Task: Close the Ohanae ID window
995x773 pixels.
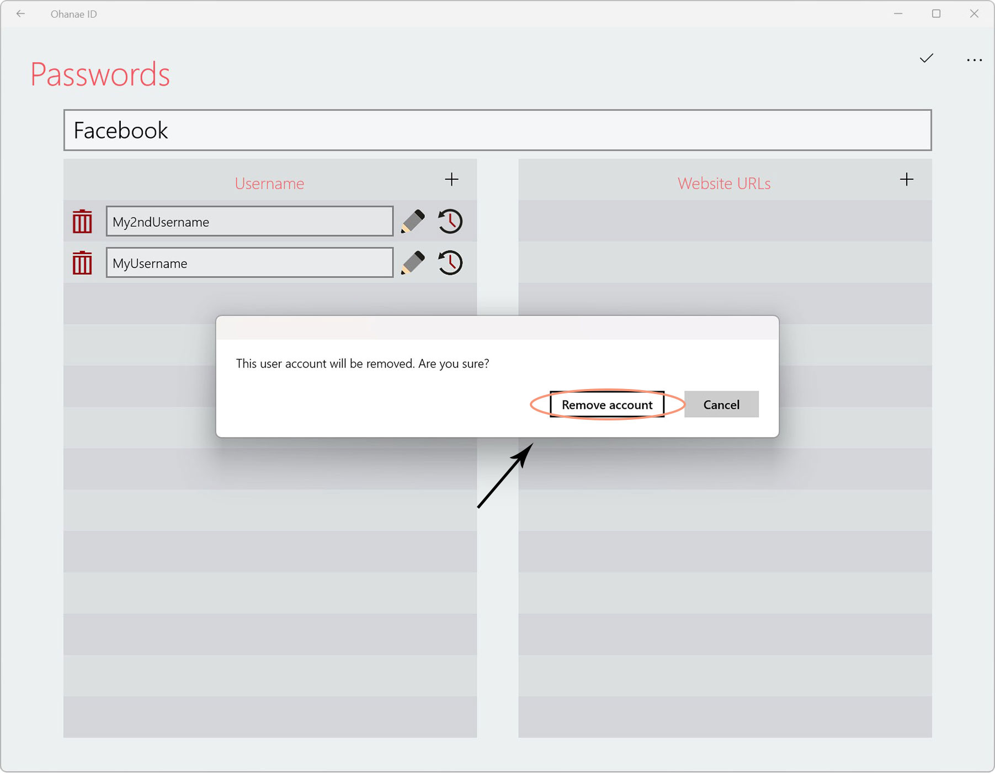Action: [974, 14]
